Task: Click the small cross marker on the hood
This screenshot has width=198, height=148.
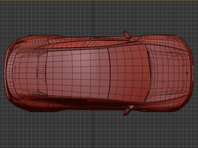Action: pyautogui.click(x=187, y=73)
